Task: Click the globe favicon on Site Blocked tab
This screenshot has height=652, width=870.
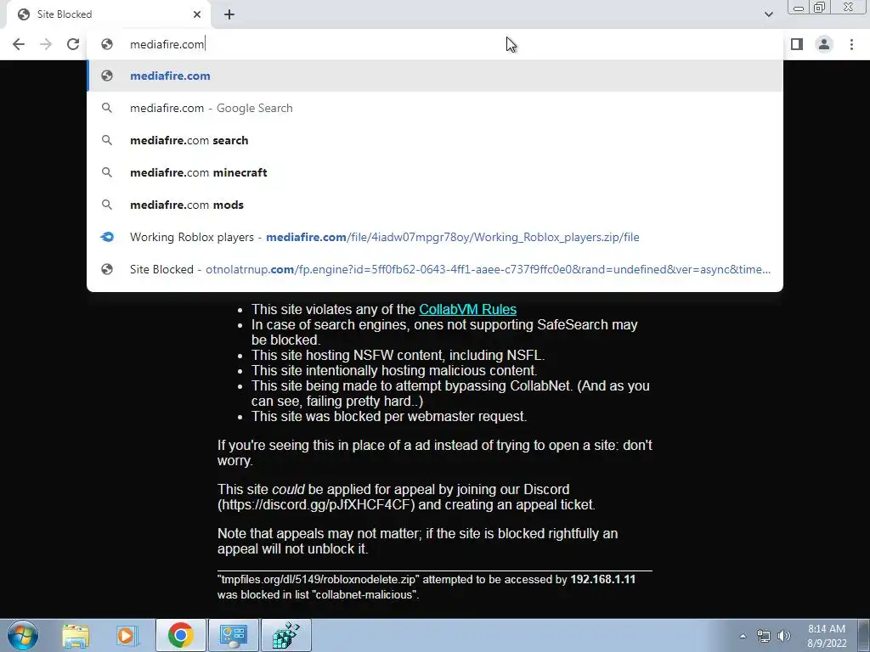Action: pyautogui.click(x=23, y=14)
